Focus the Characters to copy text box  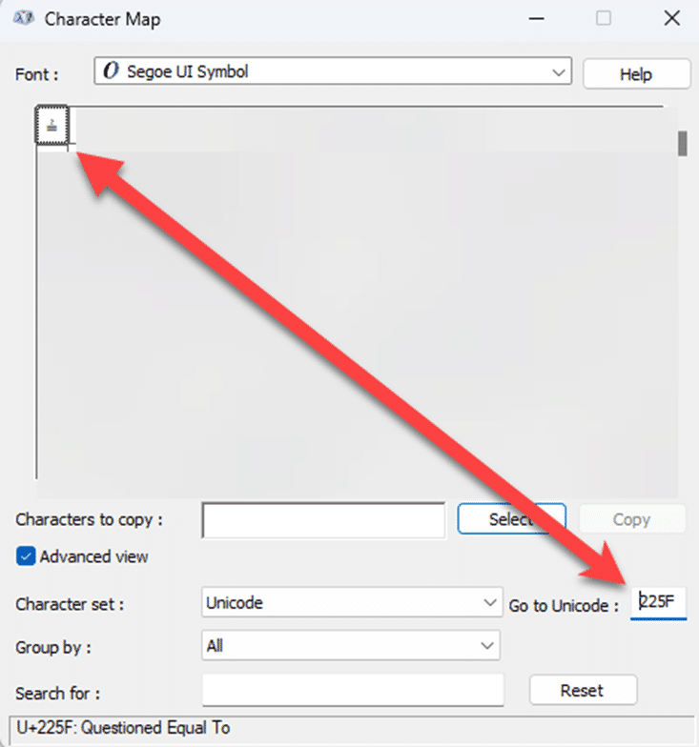point(323,520)
